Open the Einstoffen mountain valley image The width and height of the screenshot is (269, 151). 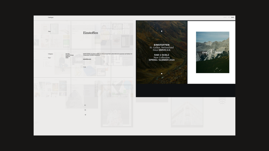click(x=161, y=52)
